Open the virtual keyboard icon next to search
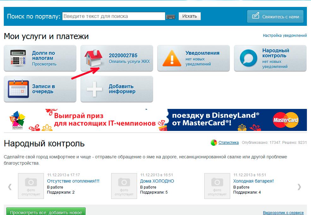The height and width of the screenshot is (215, 311). 170,17
